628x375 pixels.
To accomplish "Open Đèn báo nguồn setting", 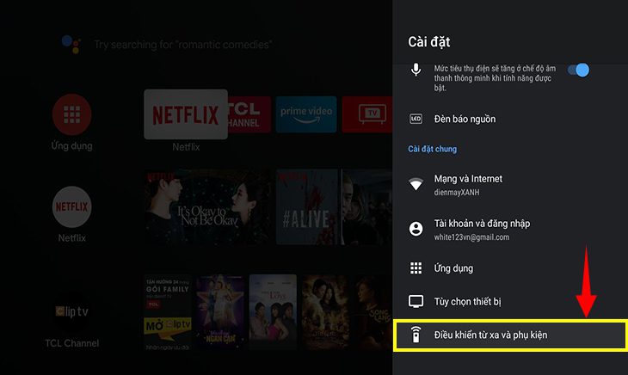I will coord(464,119).
